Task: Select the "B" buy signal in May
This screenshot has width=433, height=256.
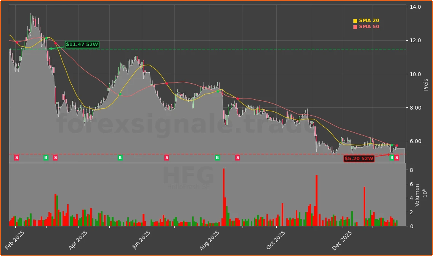Action: (x=120, y=157)
